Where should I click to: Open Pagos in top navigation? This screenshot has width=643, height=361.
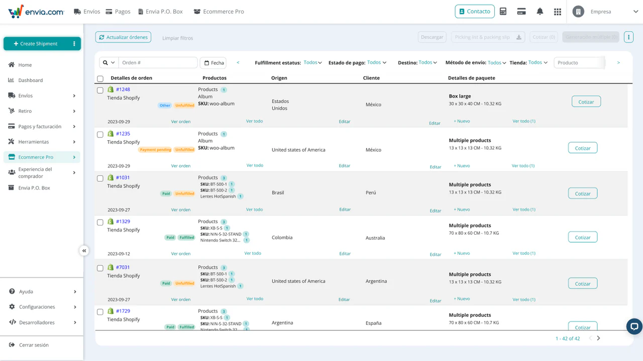click(118, 12)
